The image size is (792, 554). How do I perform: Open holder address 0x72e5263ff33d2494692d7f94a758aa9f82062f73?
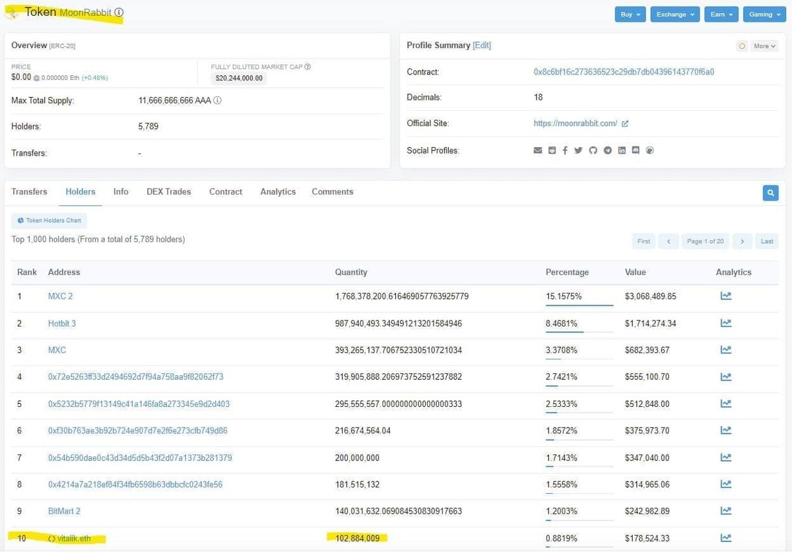[x=136, y=377]
